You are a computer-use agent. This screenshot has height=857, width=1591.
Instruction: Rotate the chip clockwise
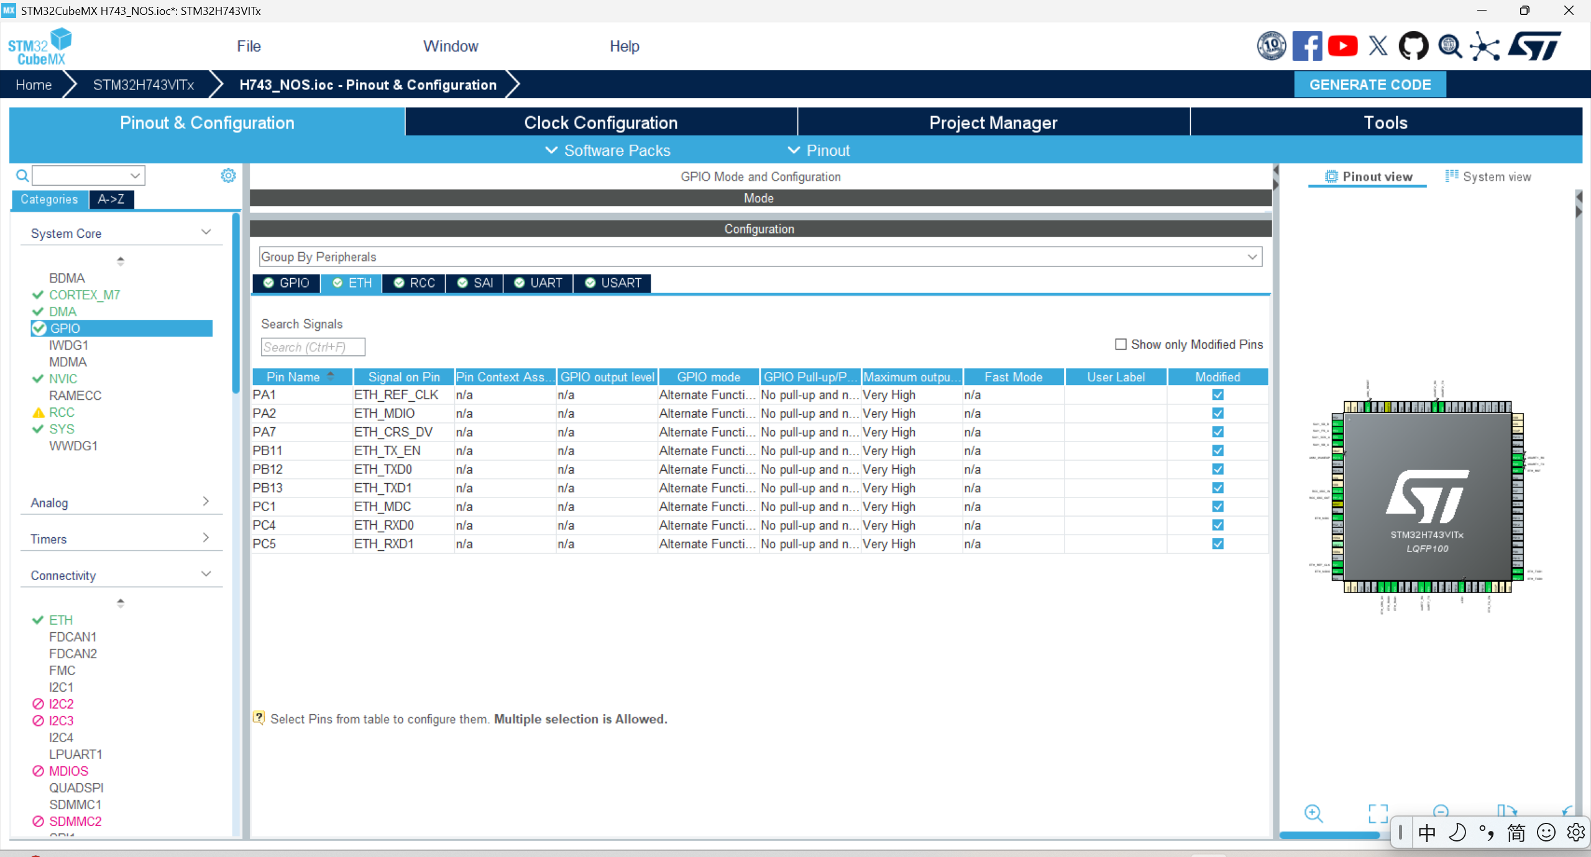(1506, 810)
